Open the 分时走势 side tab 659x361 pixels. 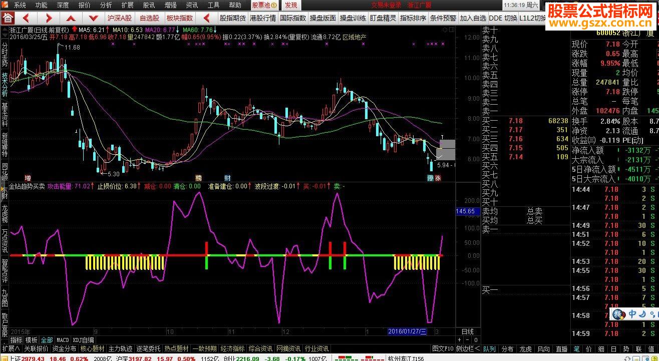coord(5,54)
